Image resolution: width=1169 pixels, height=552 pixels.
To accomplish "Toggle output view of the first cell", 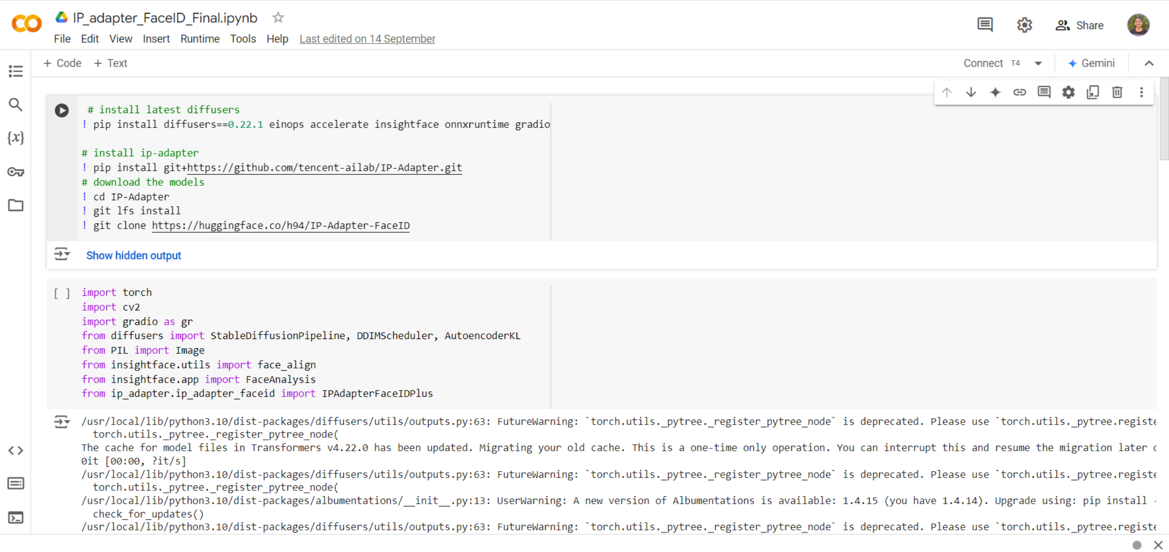I will point(62,254).
